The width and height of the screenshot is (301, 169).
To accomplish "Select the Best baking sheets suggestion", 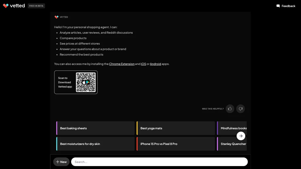I will [x=95, y=128].
